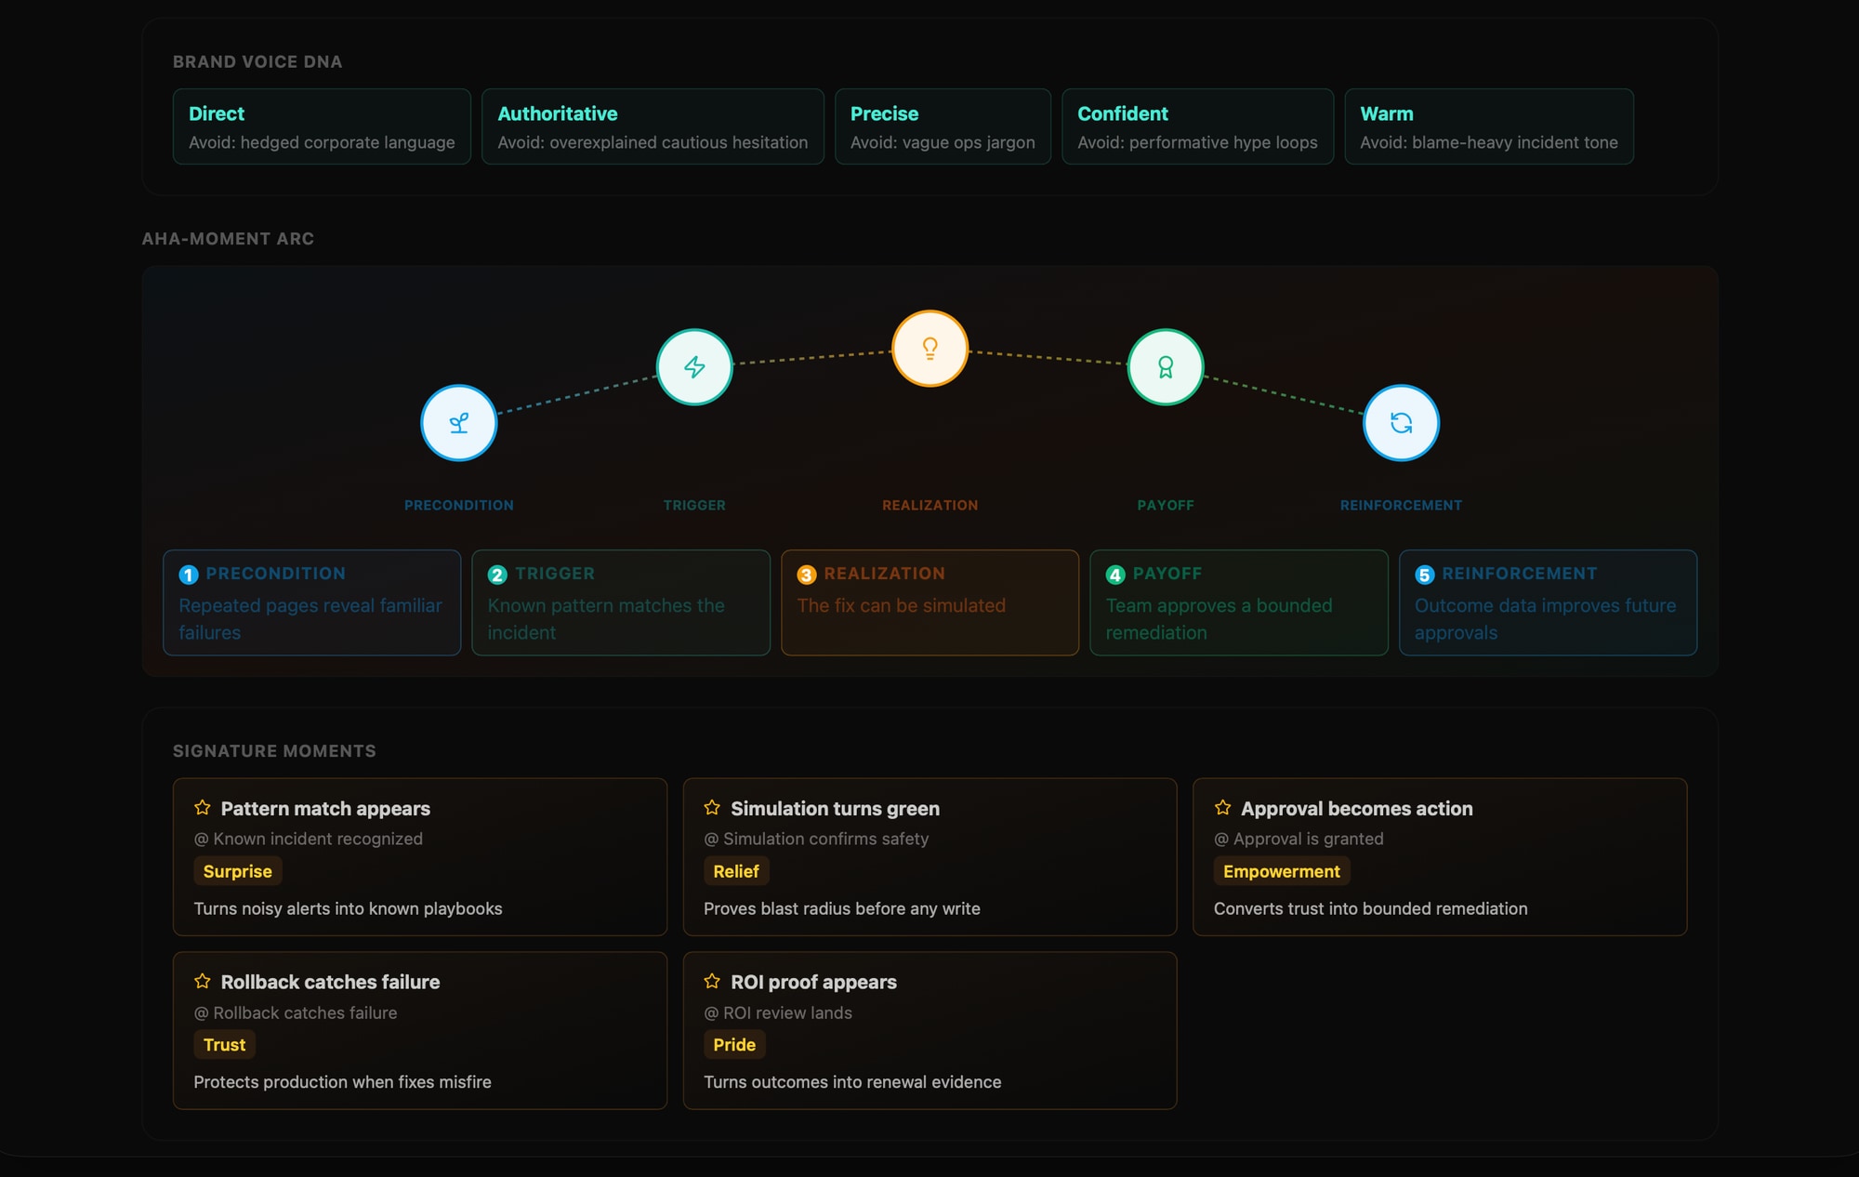Screen dimensions: 1859x1177
Task: Click the REINFORCEMENT label under the arc
Action: point(1401,505)
